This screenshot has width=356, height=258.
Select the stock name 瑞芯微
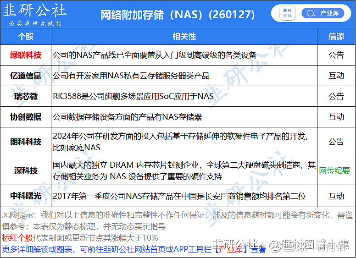(26, 96)
